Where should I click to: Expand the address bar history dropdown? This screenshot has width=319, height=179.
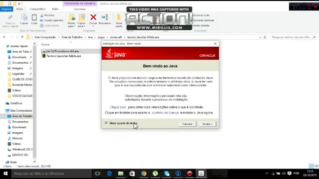[x=260, y=37]
